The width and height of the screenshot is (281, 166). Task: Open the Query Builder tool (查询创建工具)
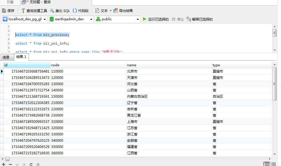click(x=34, y=11)
